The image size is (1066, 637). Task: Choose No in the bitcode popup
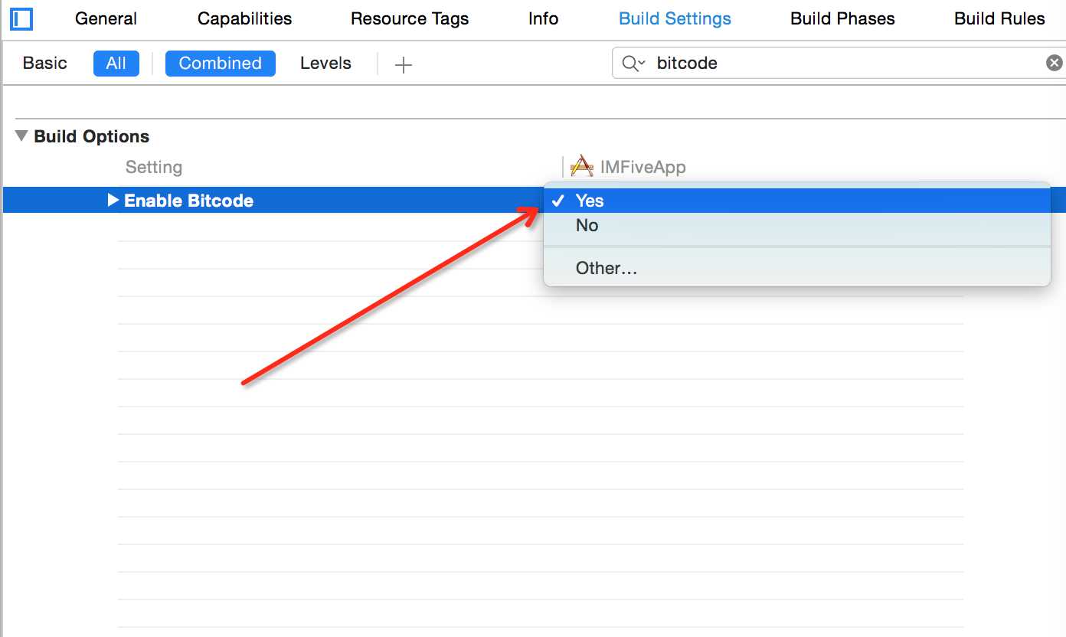[x=796, y=225]
